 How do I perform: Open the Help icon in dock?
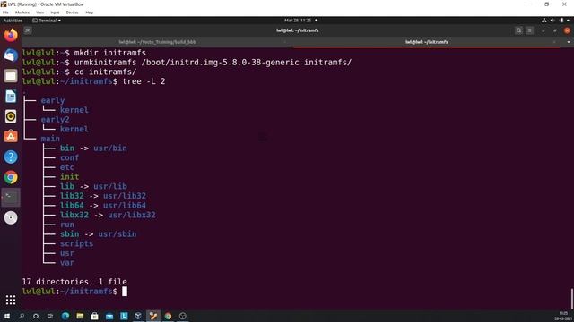[x=11, y=157]
